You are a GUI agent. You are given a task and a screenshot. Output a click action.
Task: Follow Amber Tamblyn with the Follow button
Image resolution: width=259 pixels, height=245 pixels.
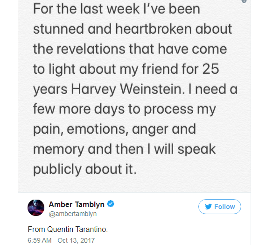(220, 207)
